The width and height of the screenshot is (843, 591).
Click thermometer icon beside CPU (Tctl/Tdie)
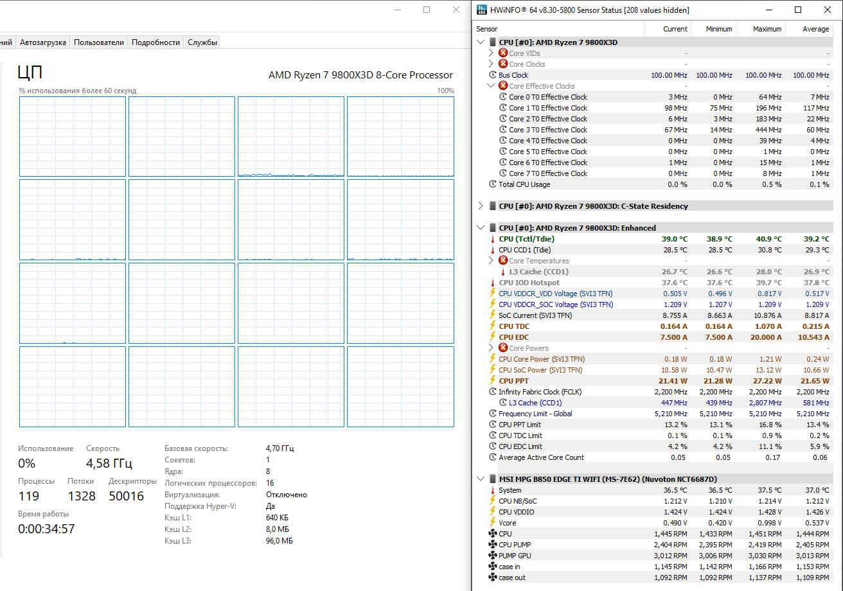(493, 239)
